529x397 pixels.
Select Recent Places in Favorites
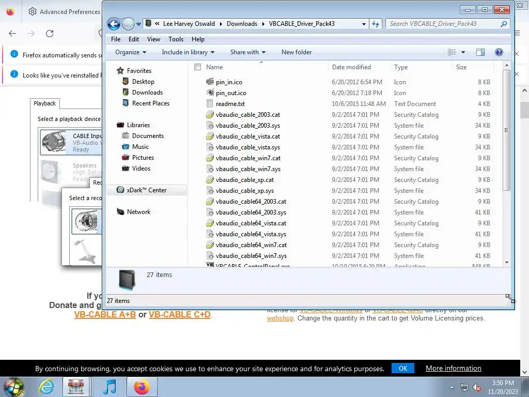pyautogui.click(x=150, y=103)
